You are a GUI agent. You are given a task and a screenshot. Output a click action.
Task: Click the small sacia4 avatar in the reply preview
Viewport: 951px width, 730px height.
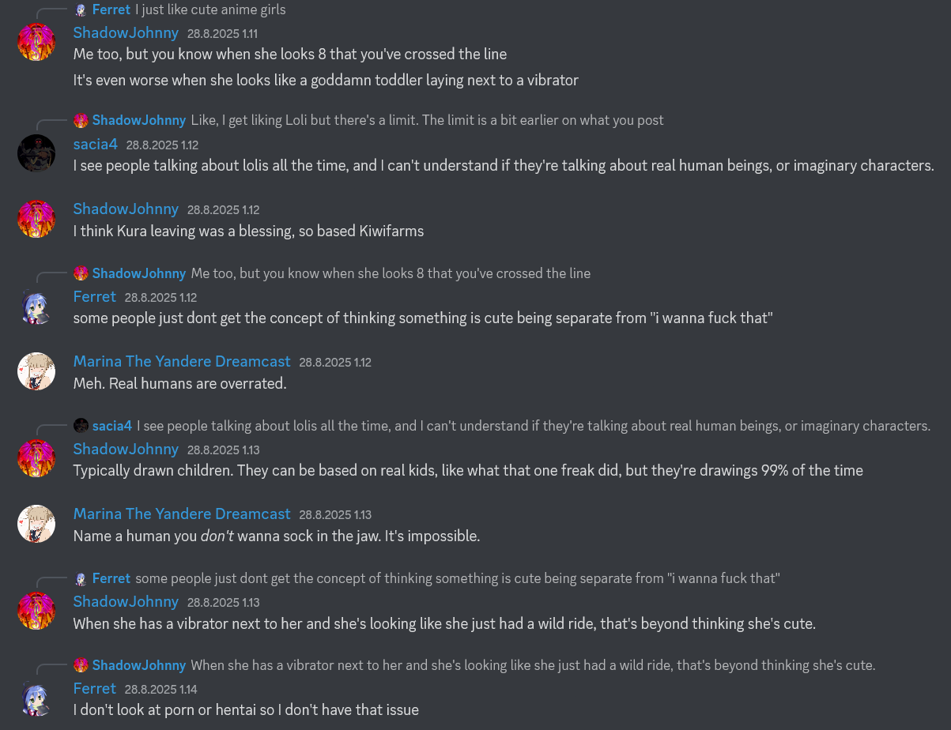(81, 426)
